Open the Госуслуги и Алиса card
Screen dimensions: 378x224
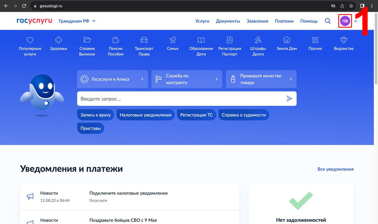112,79
